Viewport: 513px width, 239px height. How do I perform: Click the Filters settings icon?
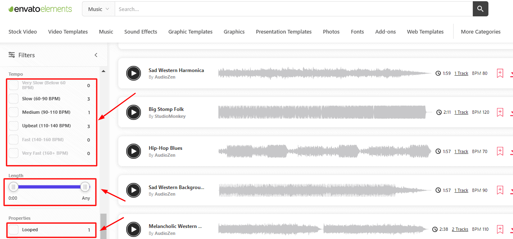tap(12, 55)
